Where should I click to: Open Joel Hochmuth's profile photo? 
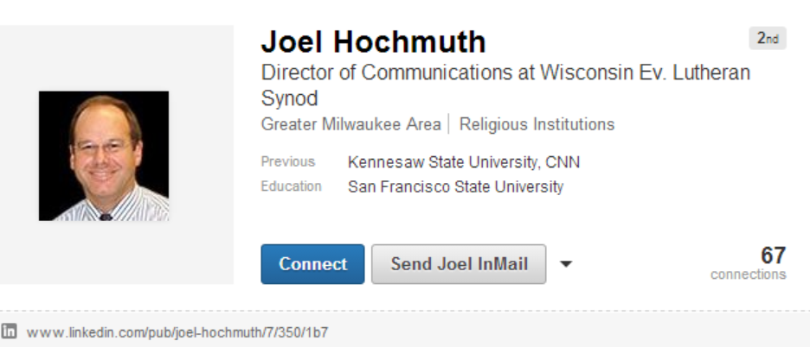click(104, 155)
